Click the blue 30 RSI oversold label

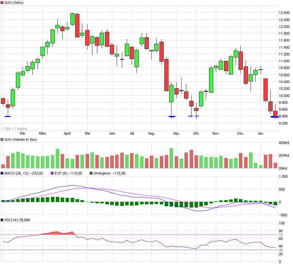pyautogui.click(x=281, y=250)
